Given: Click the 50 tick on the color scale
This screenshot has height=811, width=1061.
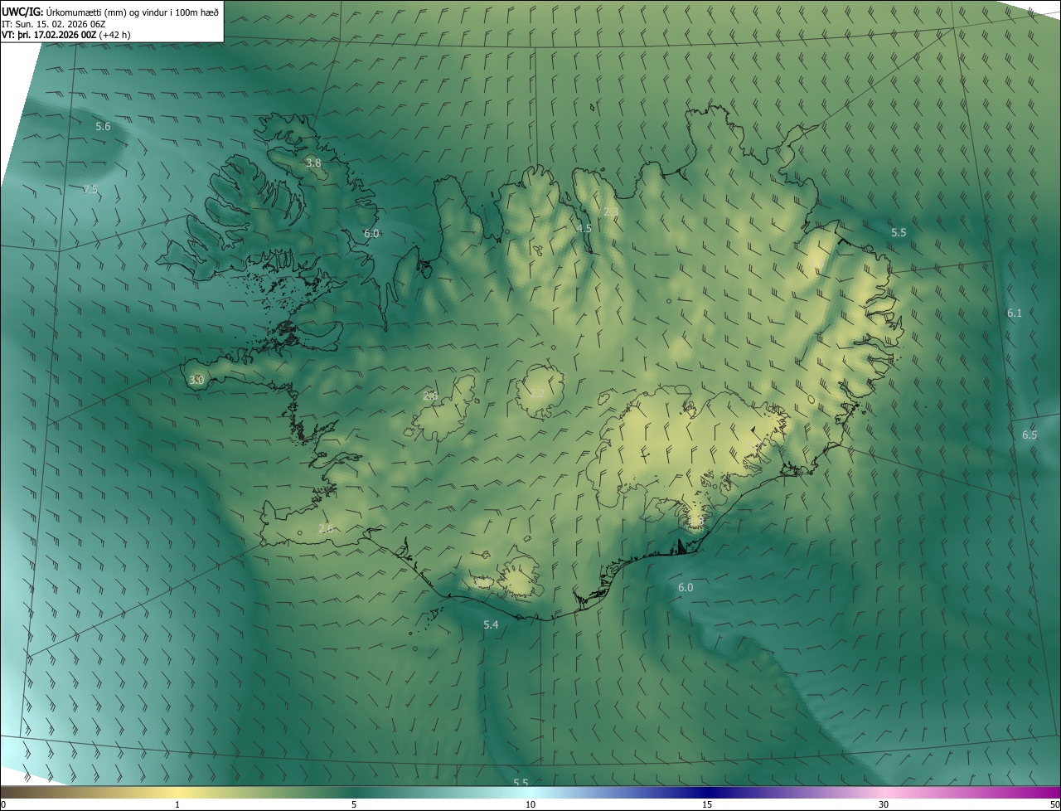Looking at the screenshot, I should (1054, 804).
